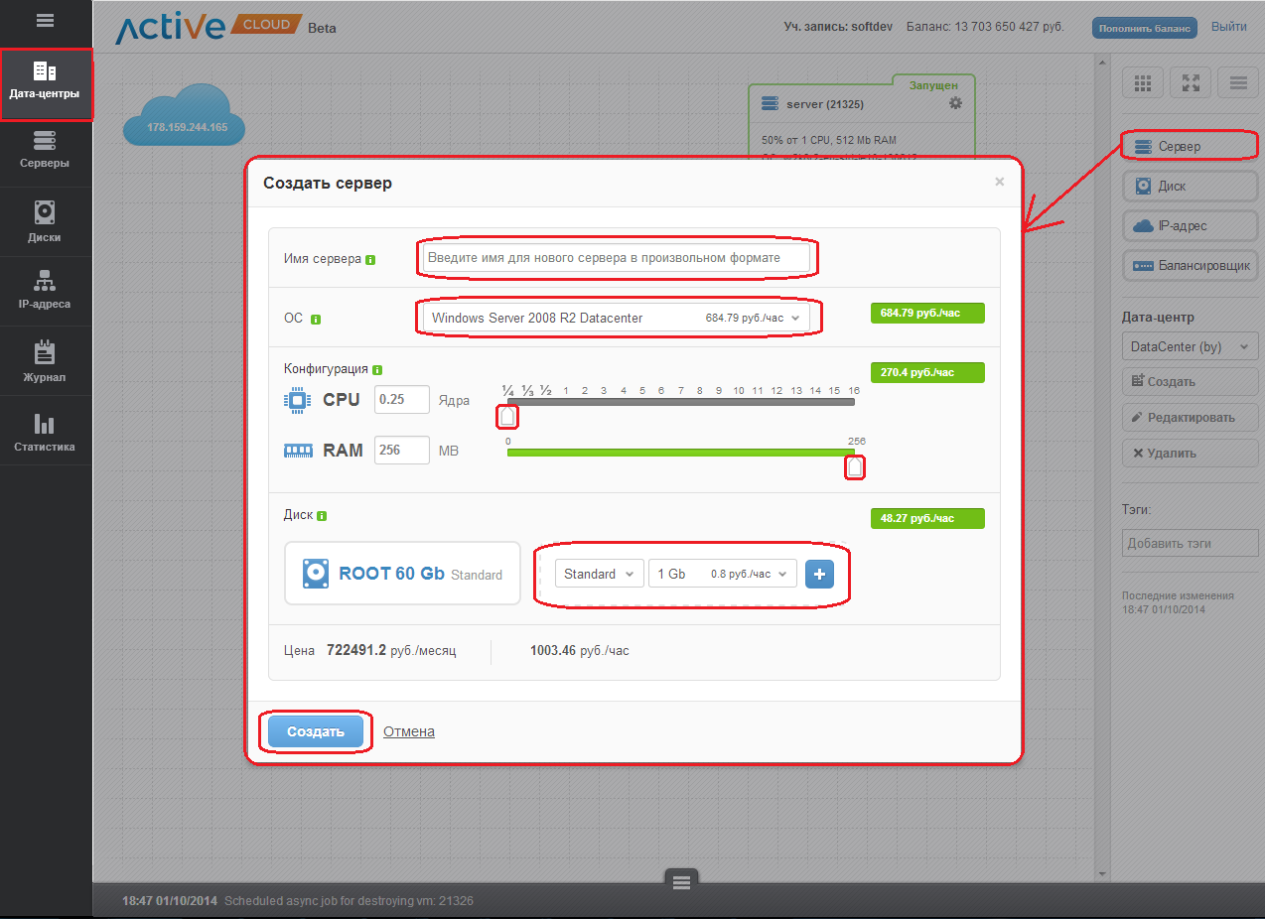The image size is (1265, 919).
Task: Click the plus button to add disk
Action: tap(819, 574)
